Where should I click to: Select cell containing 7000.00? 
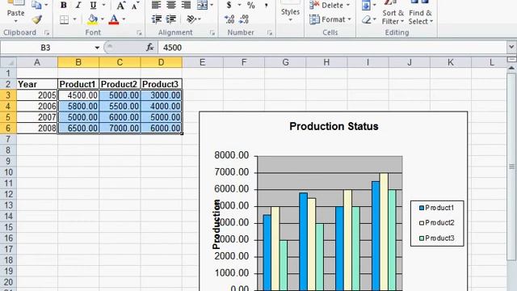click(x=120, y=128)
